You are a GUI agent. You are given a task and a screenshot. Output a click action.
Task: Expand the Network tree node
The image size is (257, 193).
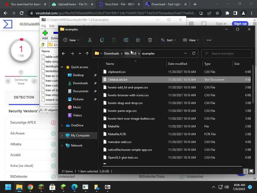click(62, 146)
